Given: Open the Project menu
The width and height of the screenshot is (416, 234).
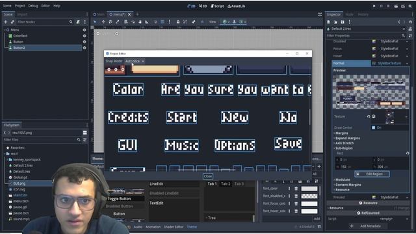Looking at the screenshot, I should tap(20, 6).
